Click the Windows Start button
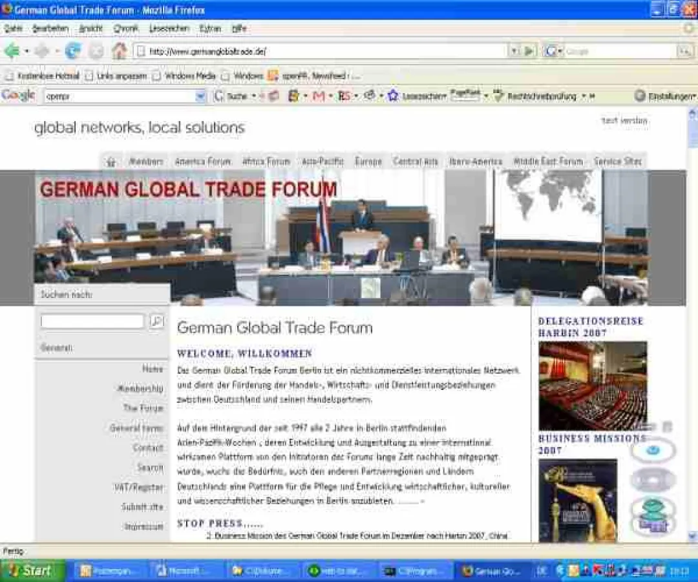This screenshot has width=698, height=582. [x=29, y=570]
